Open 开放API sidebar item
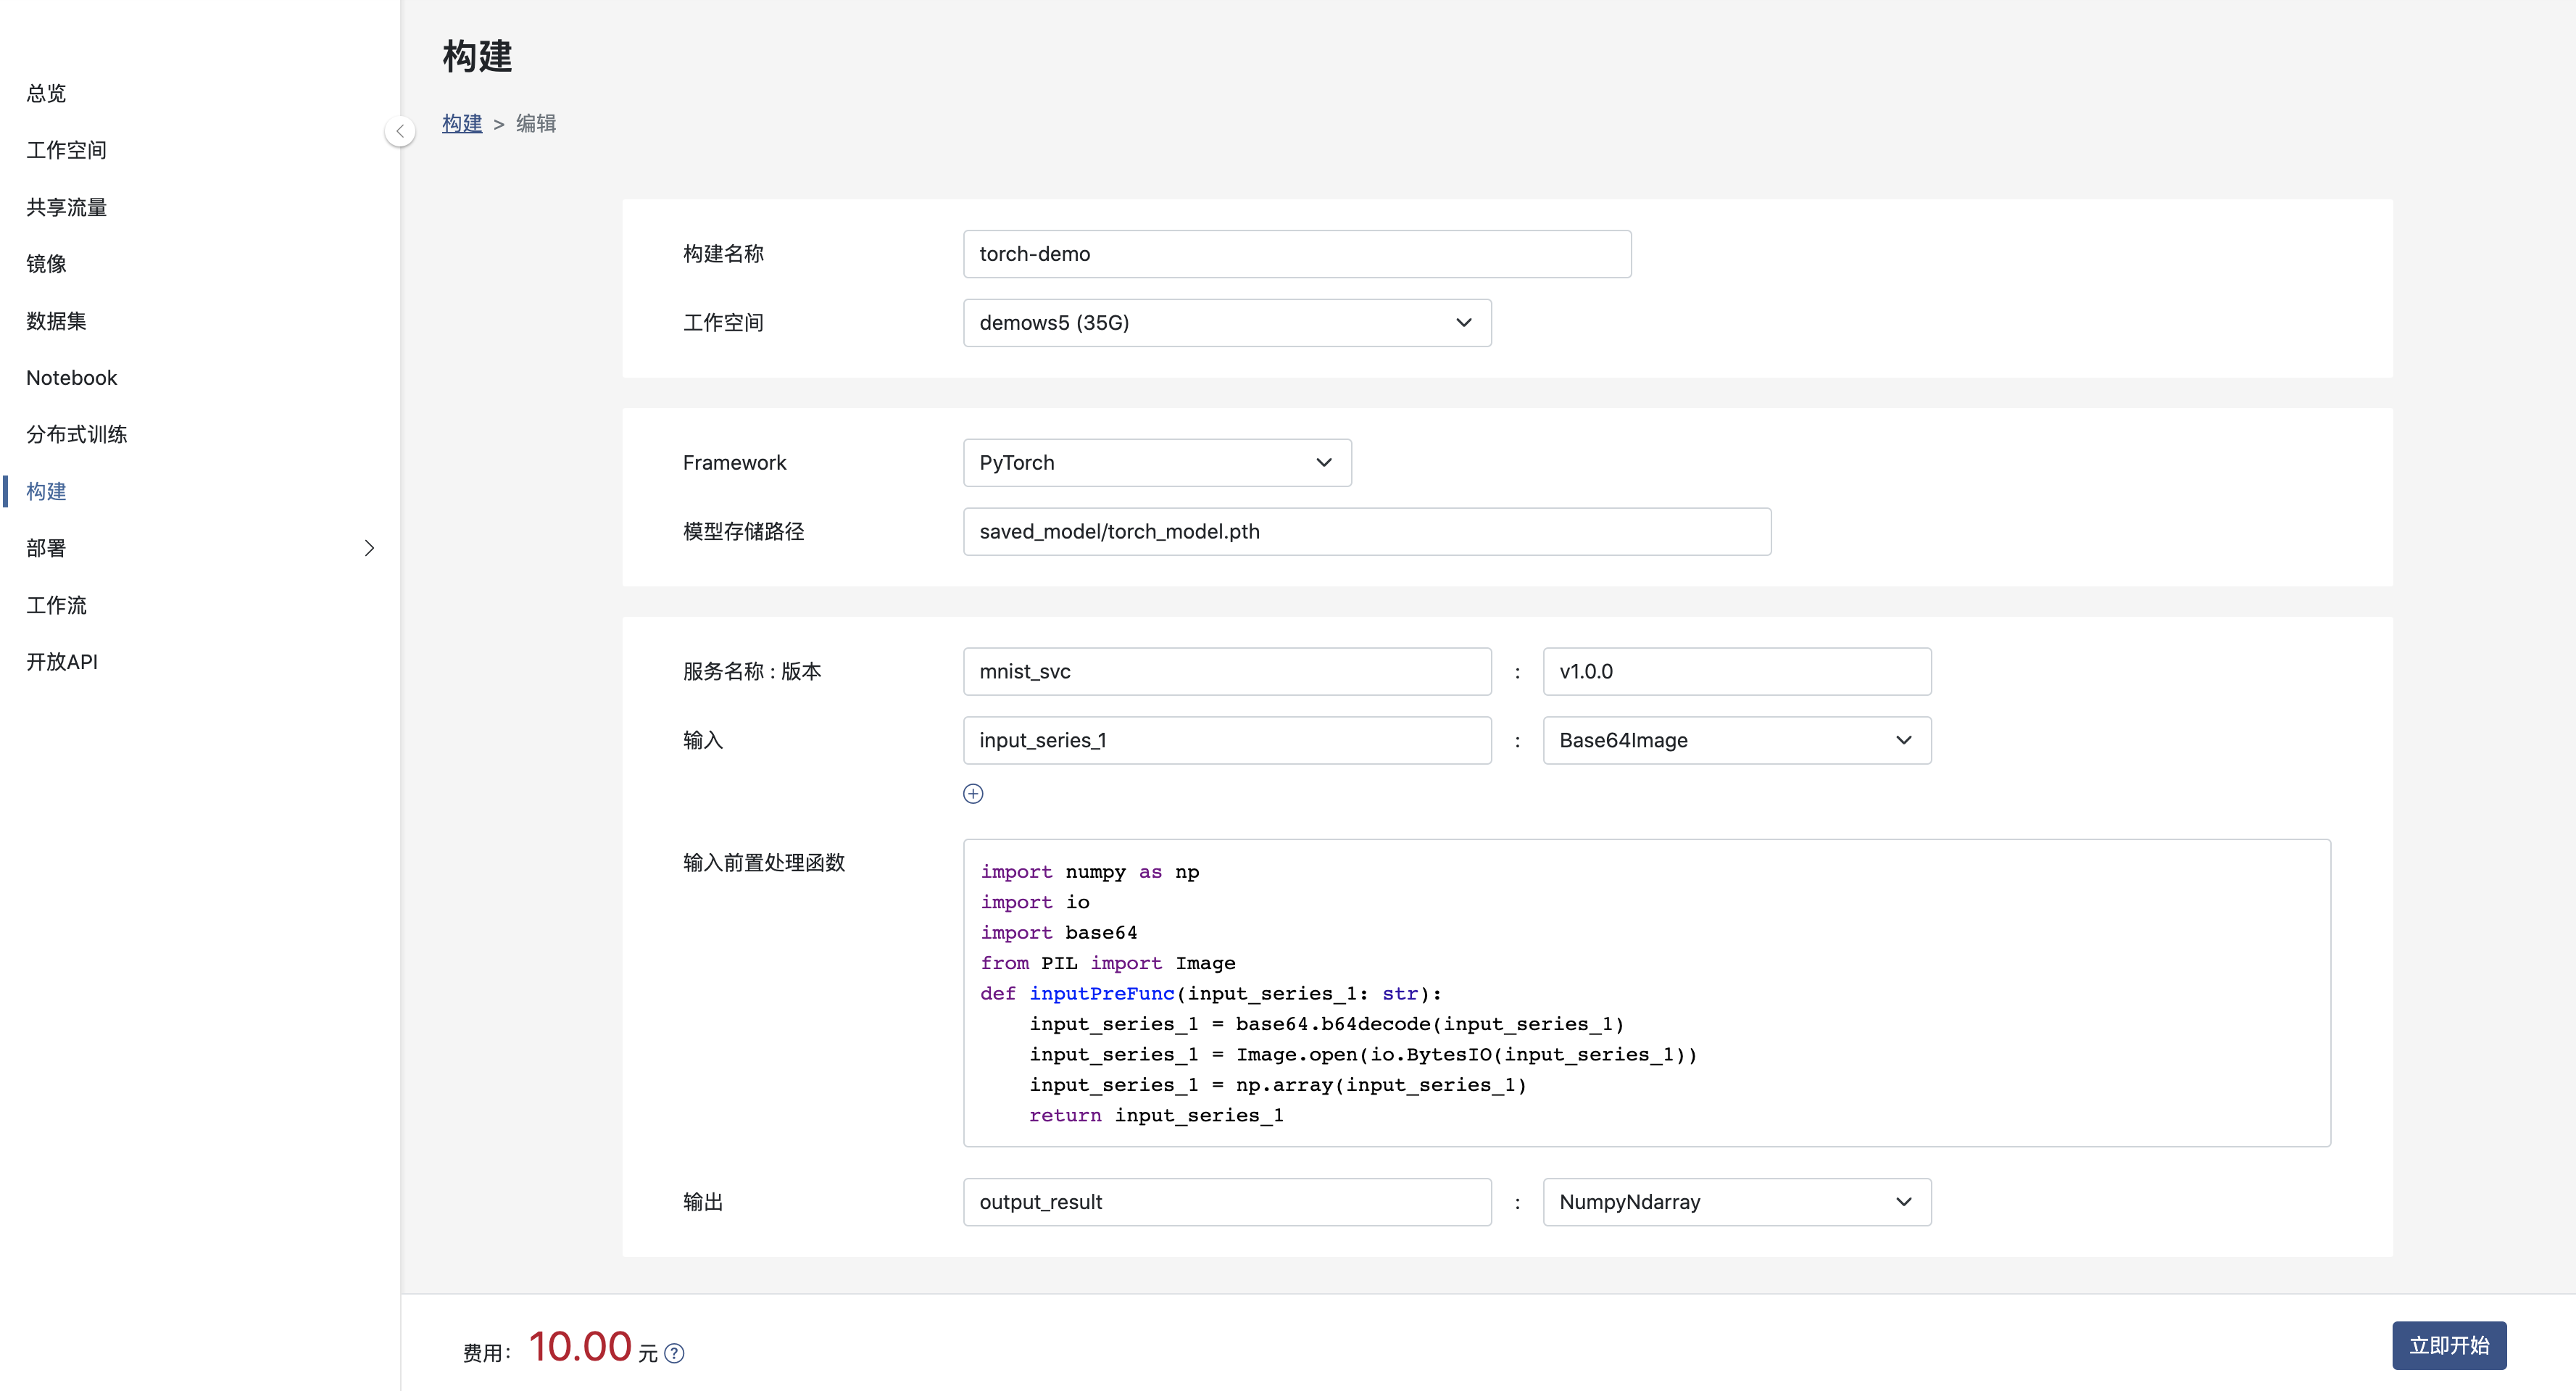Screen dimensions: 2576x1391 click(x=62, y=662)
